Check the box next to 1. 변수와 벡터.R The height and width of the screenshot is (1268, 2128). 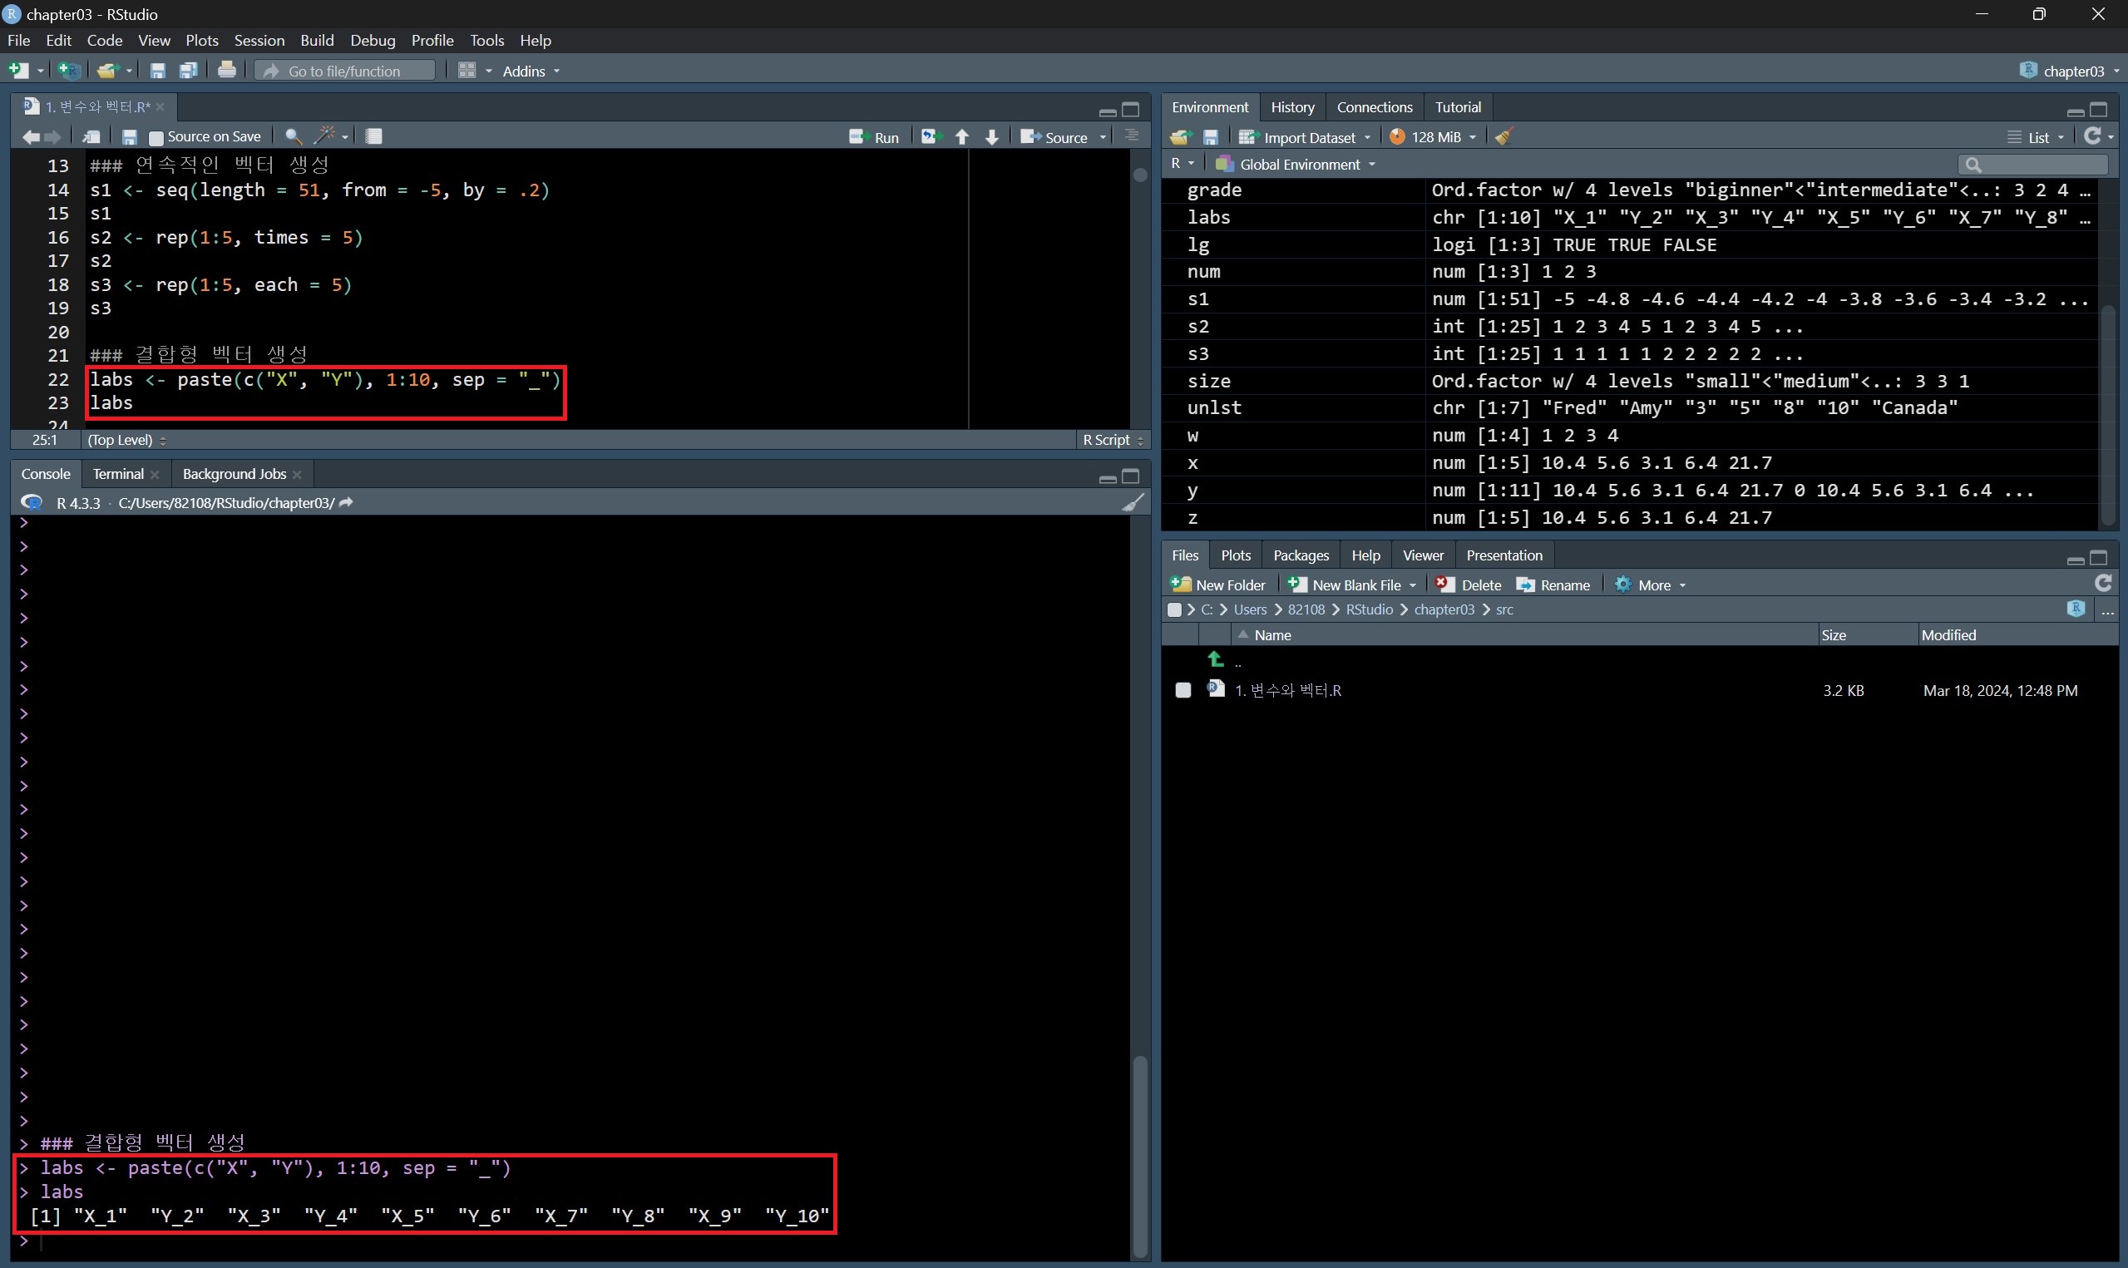coord(1183,690)
